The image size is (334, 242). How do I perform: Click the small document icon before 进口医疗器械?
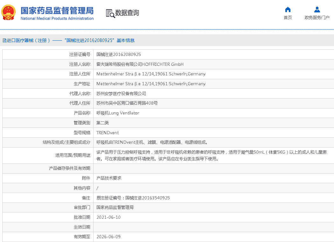point(4,40)
